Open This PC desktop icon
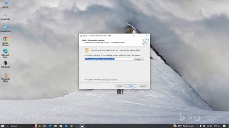Image resolution: width=229 pixels, height=128 pixels. [x=5, y=4]
